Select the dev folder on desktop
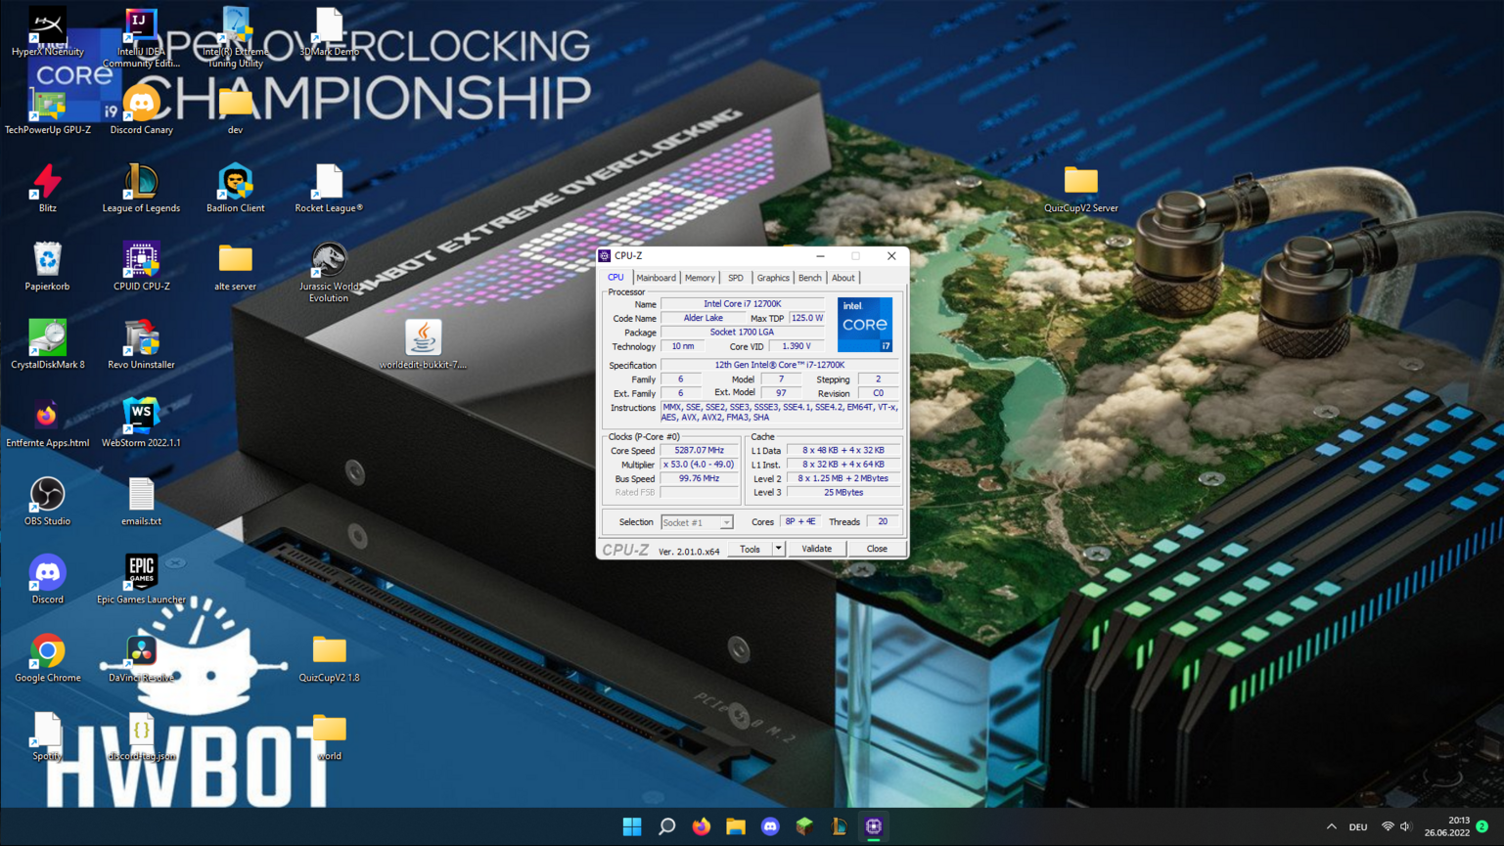Viewport: 1504px width, 846px height. pyautogui.click(x=235, y=111)
